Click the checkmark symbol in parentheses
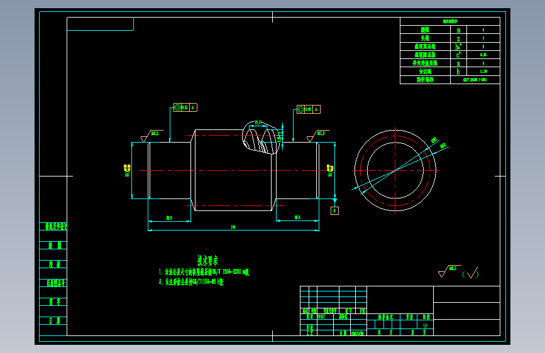545x353 pixels. click(471, 273)
